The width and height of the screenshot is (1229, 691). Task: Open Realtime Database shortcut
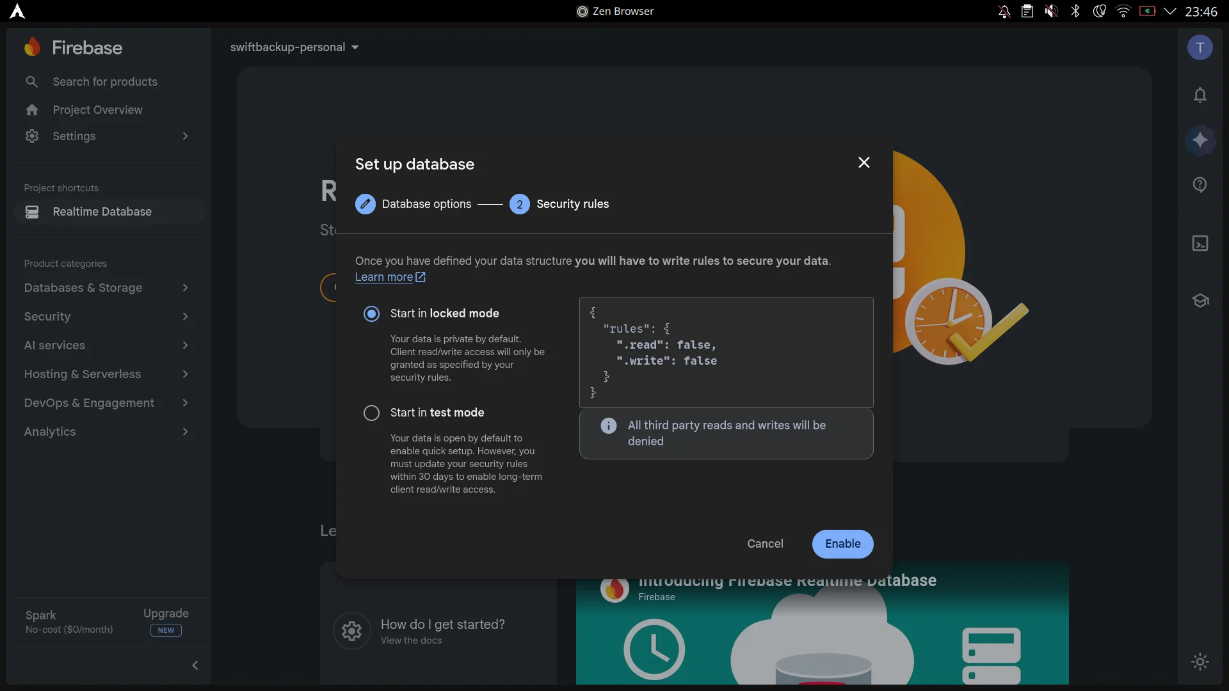pyautogui.click(x=109, y=212)
